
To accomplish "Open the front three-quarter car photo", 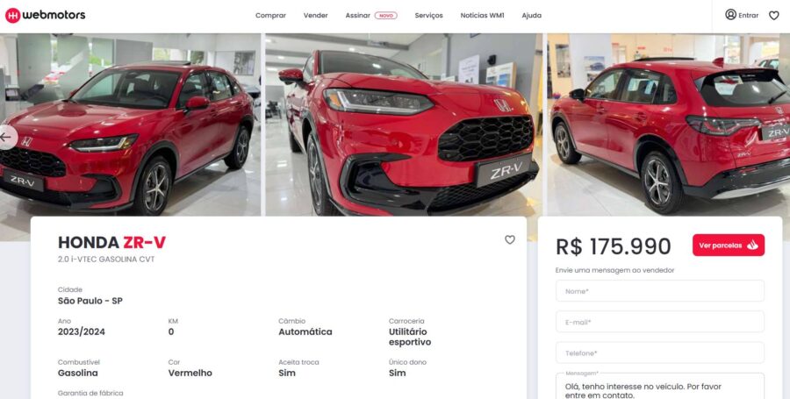I will click(x=131, y=125).
